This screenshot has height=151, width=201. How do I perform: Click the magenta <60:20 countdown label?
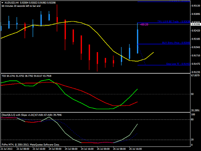coord(144,24)
